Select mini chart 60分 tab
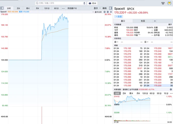The image size is (173, 124). 152,93
